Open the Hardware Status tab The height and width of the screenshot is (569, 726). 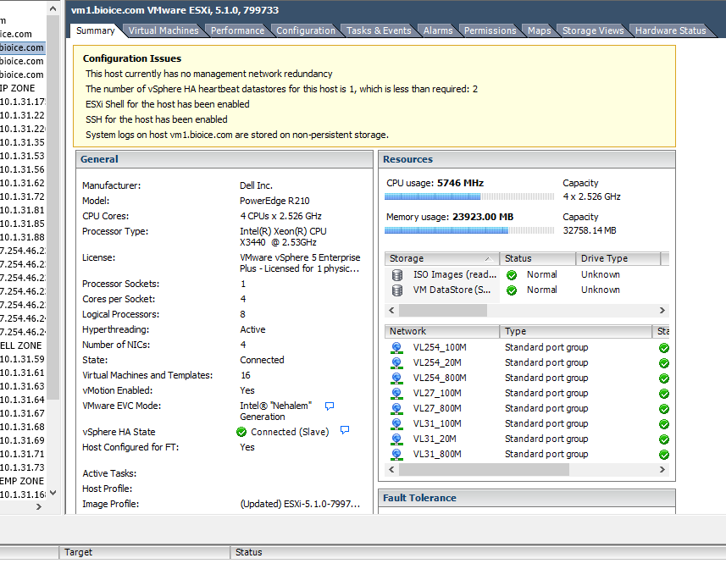670,30
